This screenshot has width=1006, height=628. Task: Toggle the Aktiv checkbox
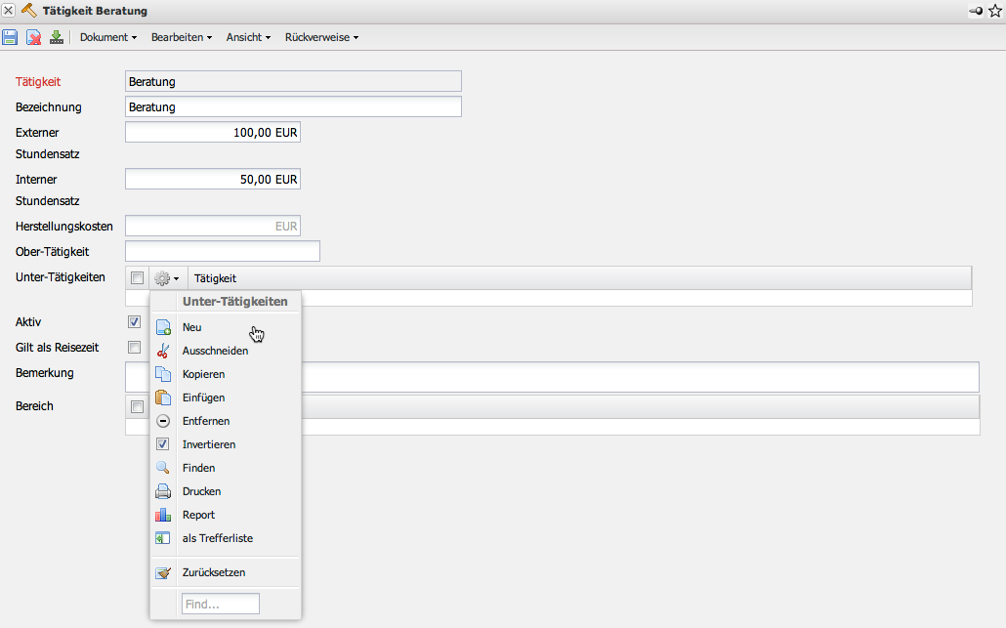point(134,322)
